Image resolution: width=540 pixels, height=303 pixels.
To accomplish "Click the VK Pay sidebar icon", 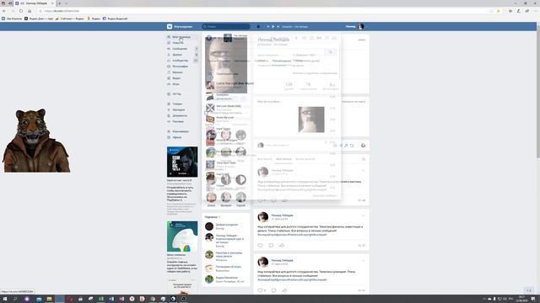I will coord(169,93).
